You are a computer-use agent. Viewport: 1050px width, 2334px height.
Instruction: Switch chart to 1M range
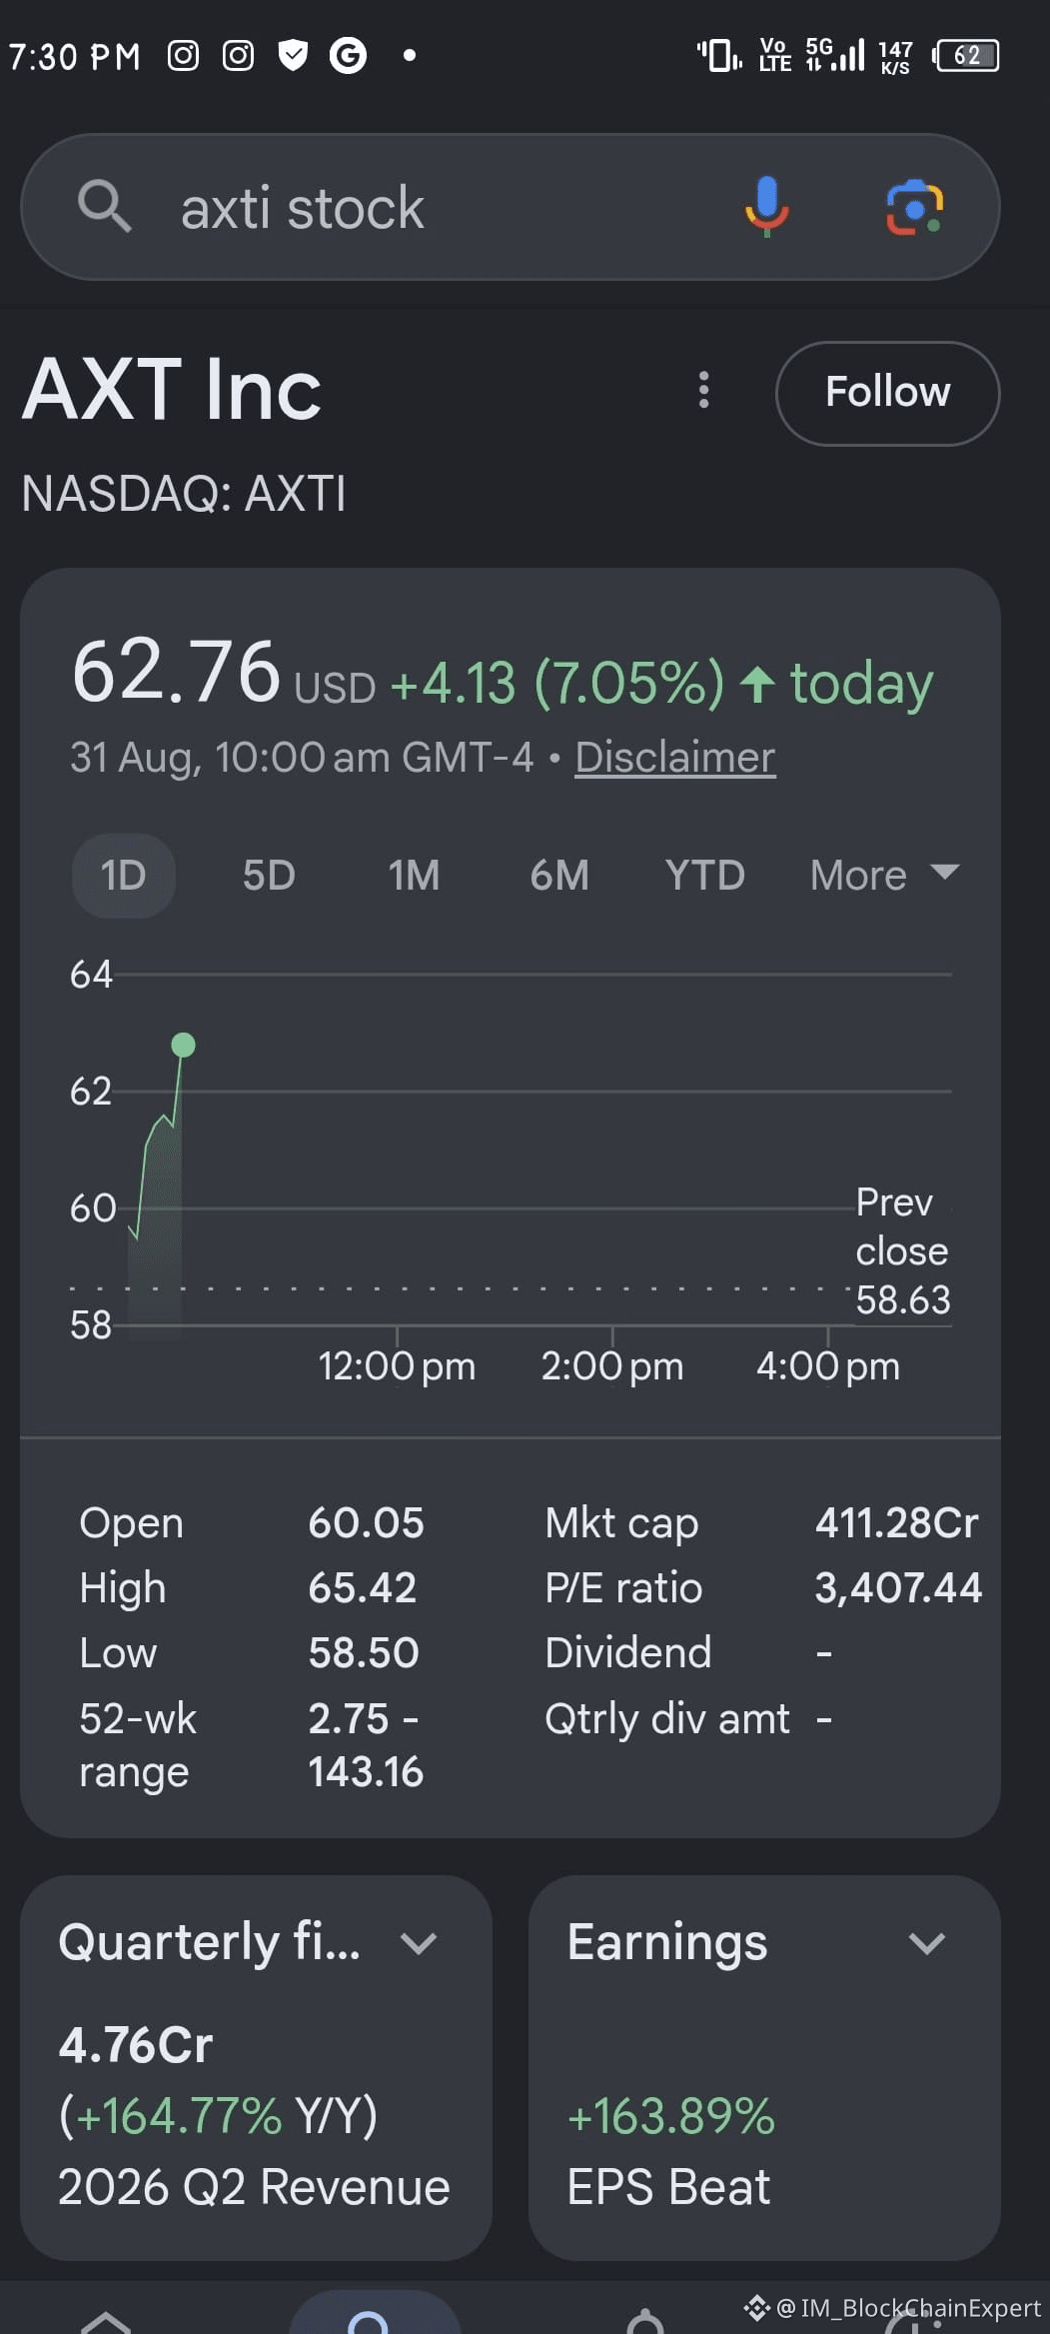tap(414, 876)
